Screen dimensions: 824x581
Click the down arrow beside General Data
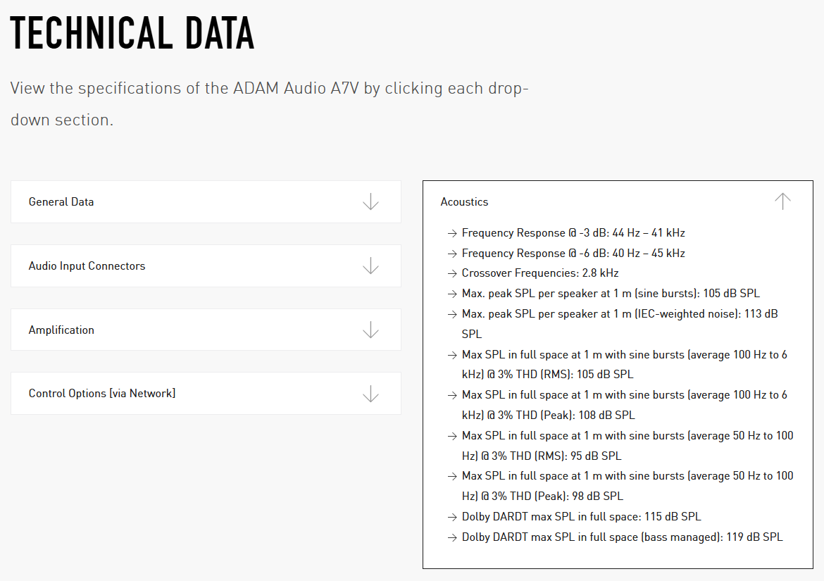point(370,202)
